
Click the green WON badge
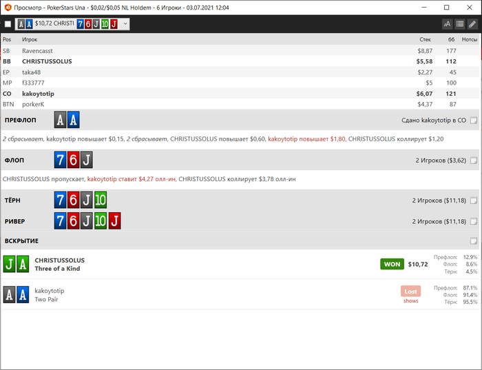(392, 264)
